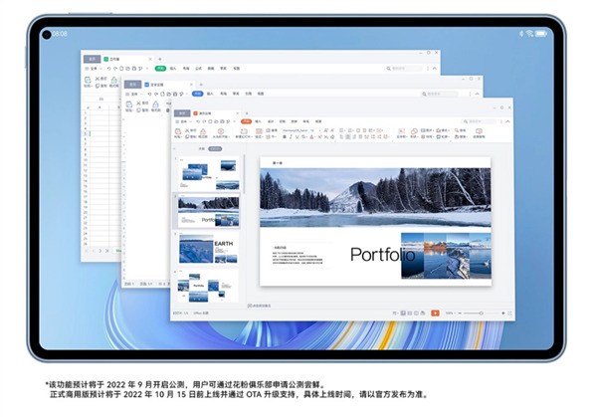This screenshot has width=597, height=417.
Task: Switch thumbnail pane to Slides view
Action: pyautogui.click(x=215, y=149)
